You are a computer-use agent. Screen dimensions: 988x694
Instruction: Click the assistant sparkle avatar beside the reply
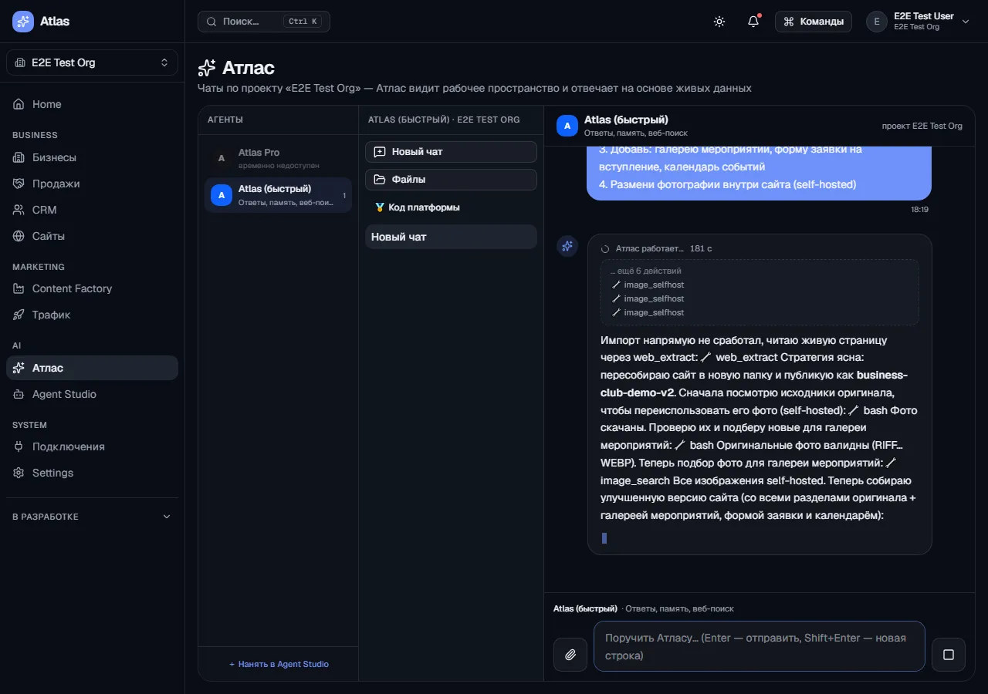(x=567, y=246)
